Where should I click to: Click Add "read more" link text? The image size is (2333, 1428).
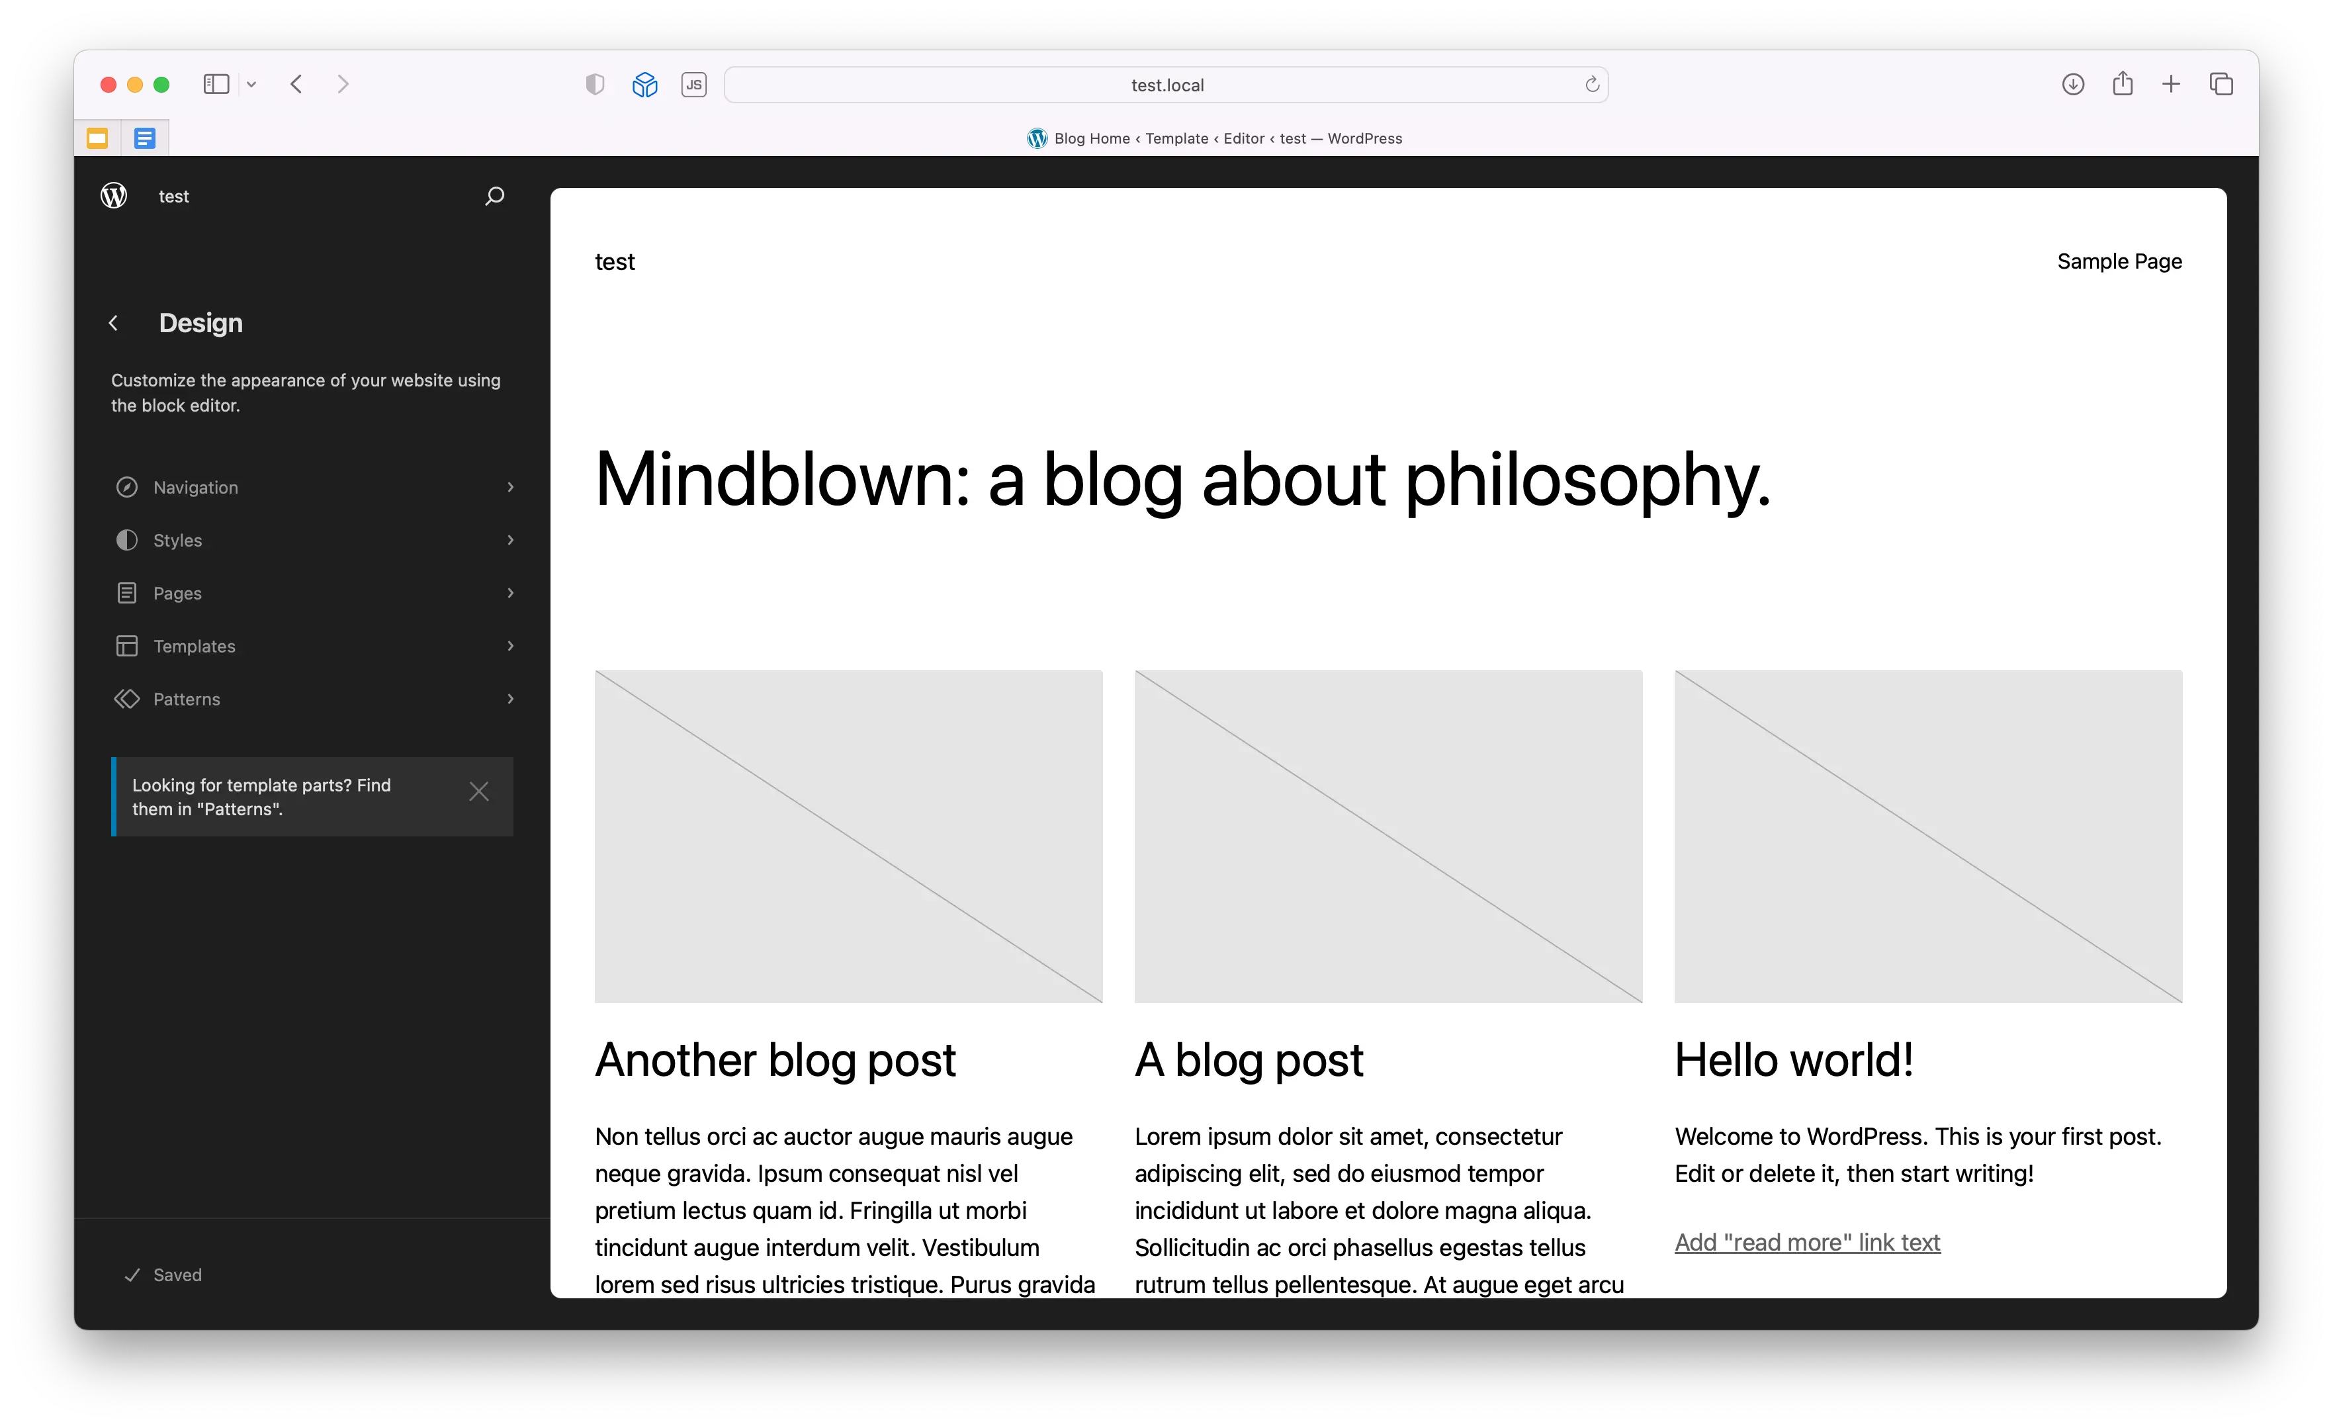pyautogui.click(x=1808, y=1243)
